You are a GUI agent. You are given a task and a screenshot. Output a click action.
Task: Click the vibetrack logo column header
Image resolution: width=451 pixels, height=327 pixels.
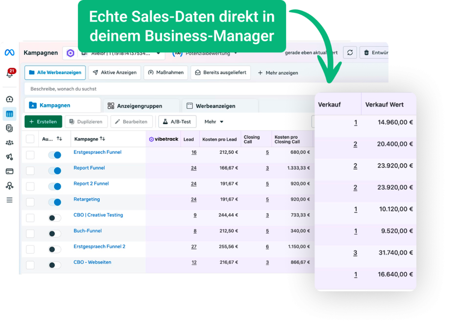(163, 139)
